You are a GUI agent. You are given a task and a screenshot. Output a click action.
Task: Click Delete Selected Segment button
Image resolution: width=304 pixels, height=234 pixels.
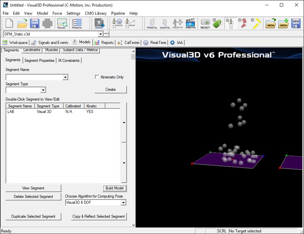coord(33,197)
